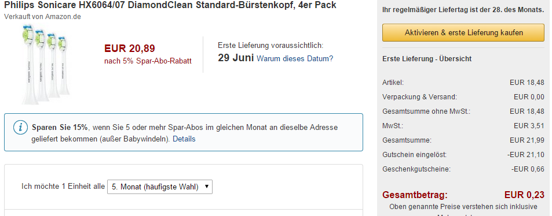Click the 'Verpackung & Versand:' label

coord(419,97)
